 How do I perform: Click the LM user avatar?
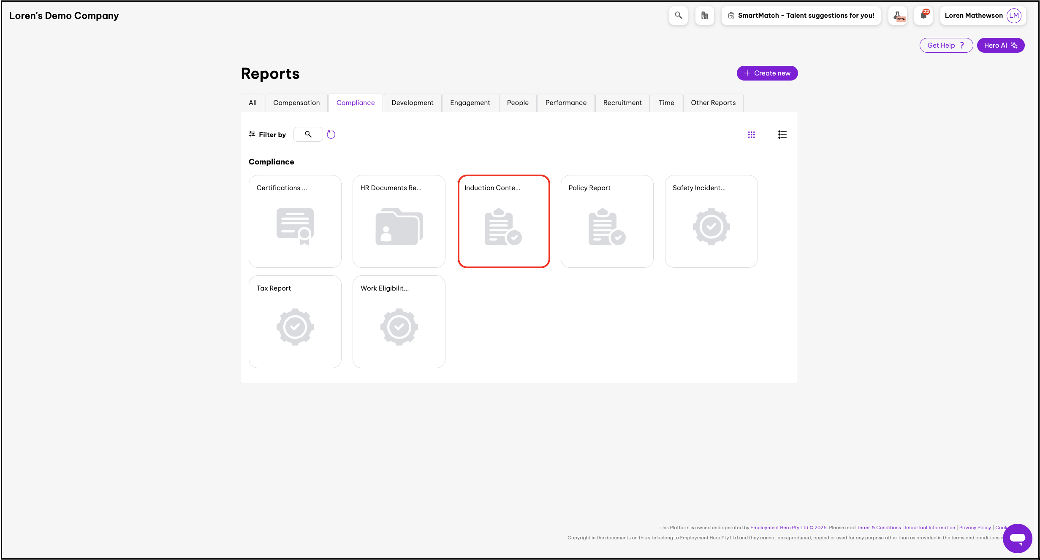[1014, 16]
